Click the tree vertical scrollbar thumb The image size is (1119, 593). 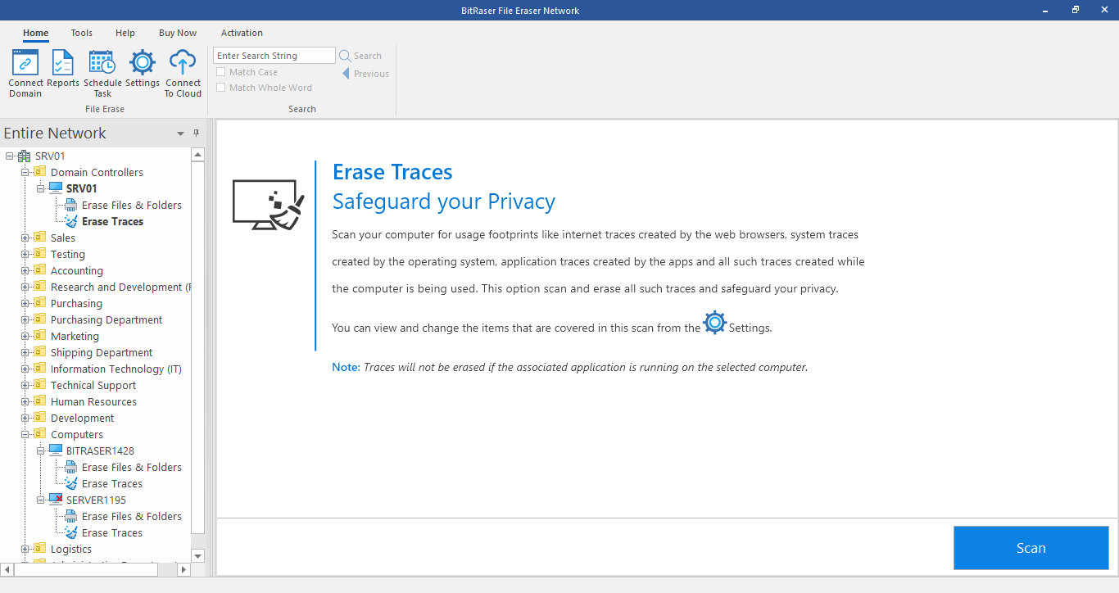click(x=197, y=348)
